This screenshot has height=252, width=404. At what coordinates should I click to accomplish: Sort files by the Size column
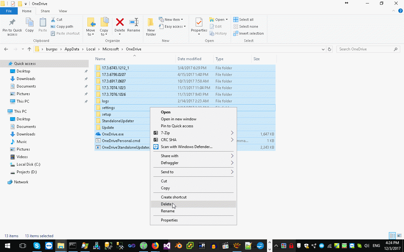pyautogui.click(x=264, y=59)
